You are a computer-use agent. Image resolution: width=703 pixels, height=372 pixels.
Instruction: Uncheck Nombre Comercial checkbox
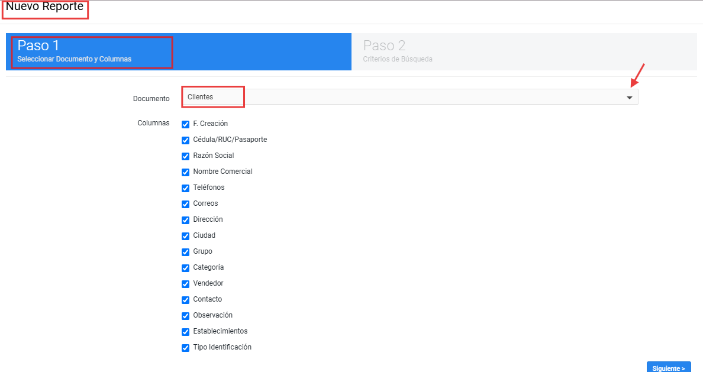(185, 172)
